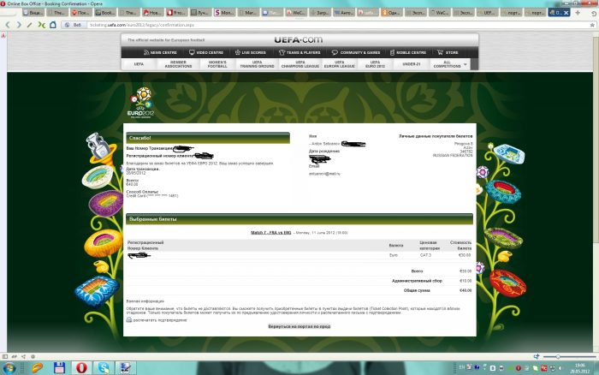
Task: Open Skype from the taskbar
Action: (104, 368)
